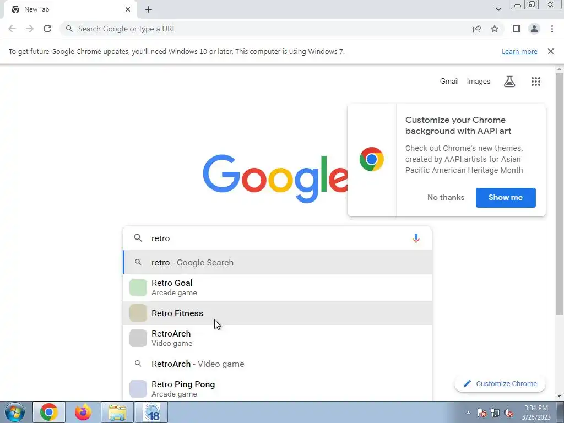This screenshot has height=423, width=564.
Task: Open the Google apps grid
Action: tap(535, 82)
